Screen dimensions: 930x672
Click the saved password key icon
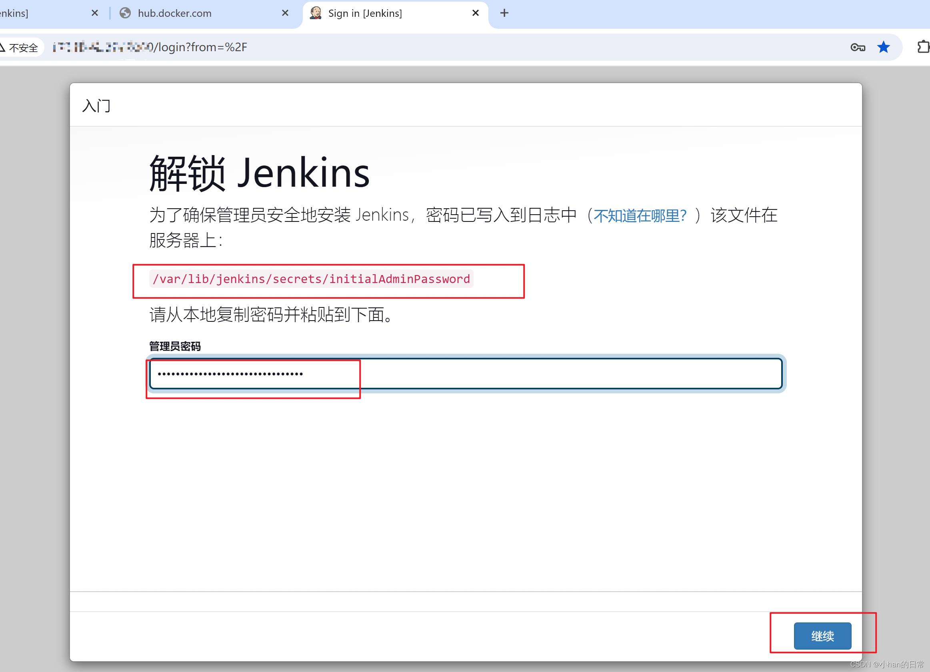[x=858, y=47]
